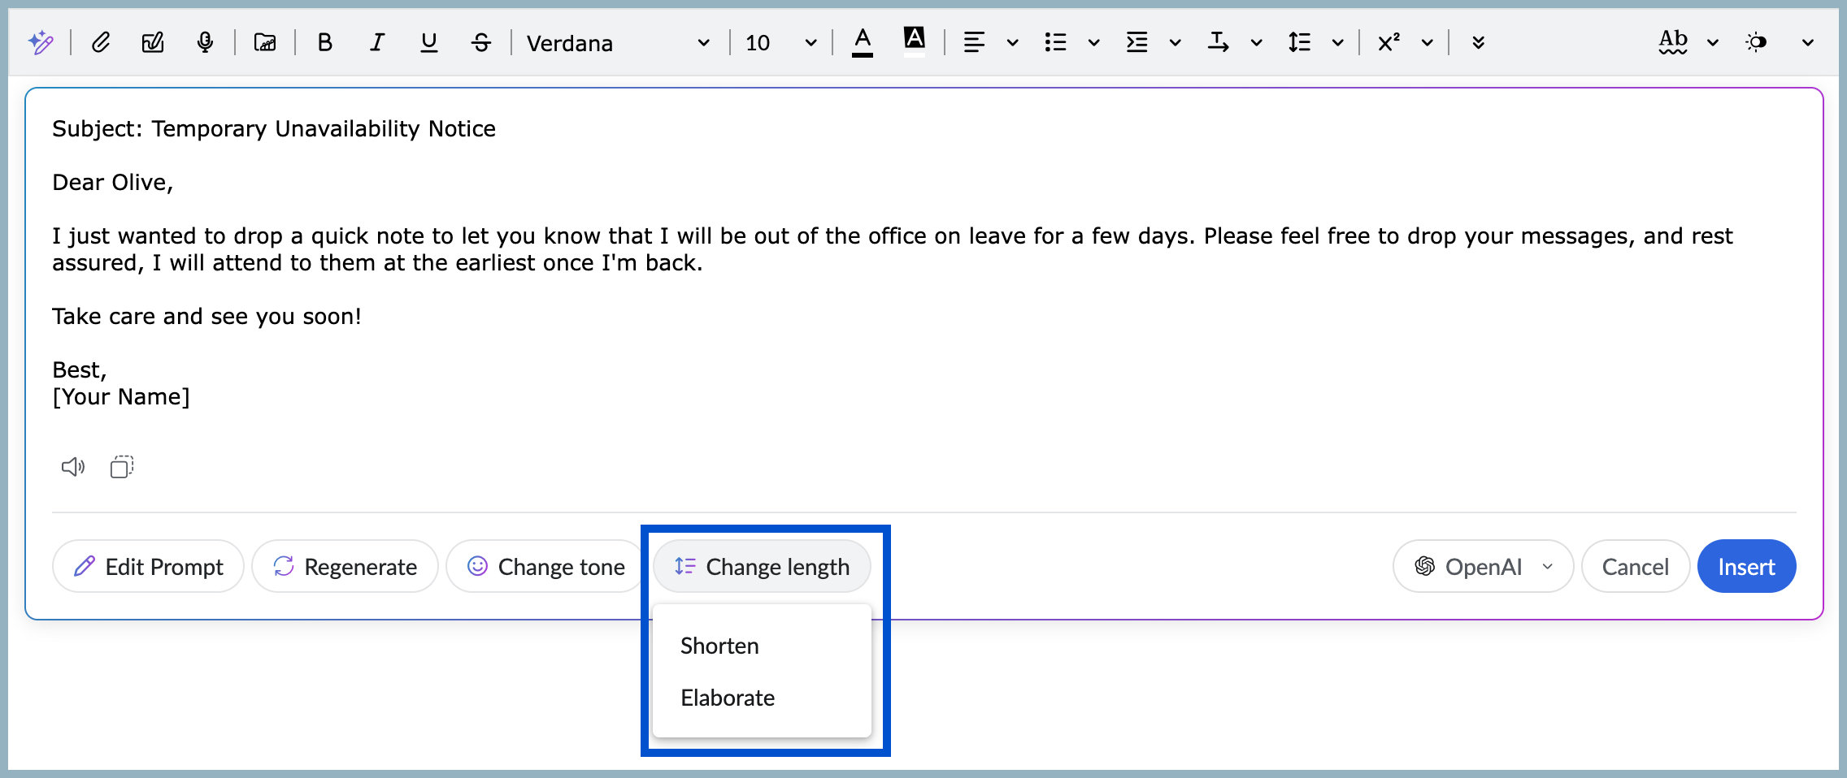This screenshot has width=1847, height=778.
Task: Activate the voice dictation microphone icon
Action: [205, 42]
